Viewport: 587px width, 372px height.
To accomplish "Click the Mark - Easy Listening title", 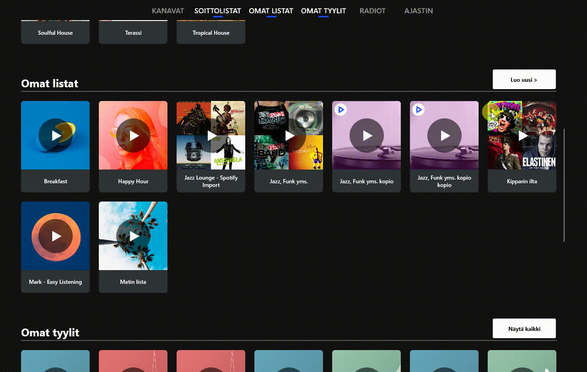I will click(55, 282).
